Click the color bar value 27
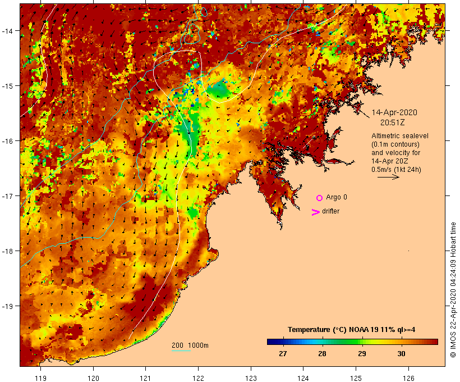 283,353
